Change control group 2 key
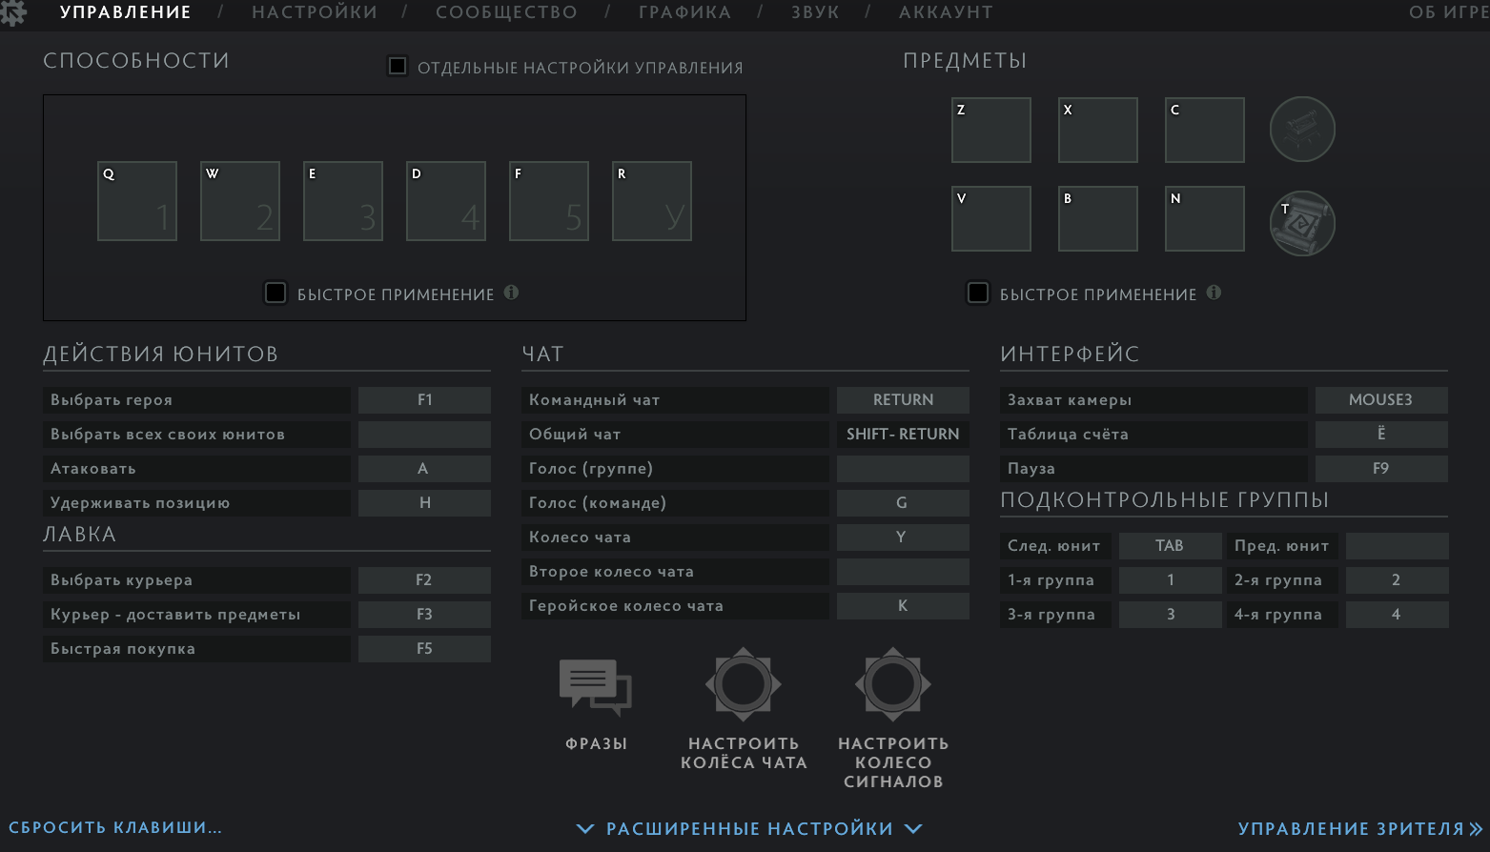1490x852 pixels. [1397, 580]
